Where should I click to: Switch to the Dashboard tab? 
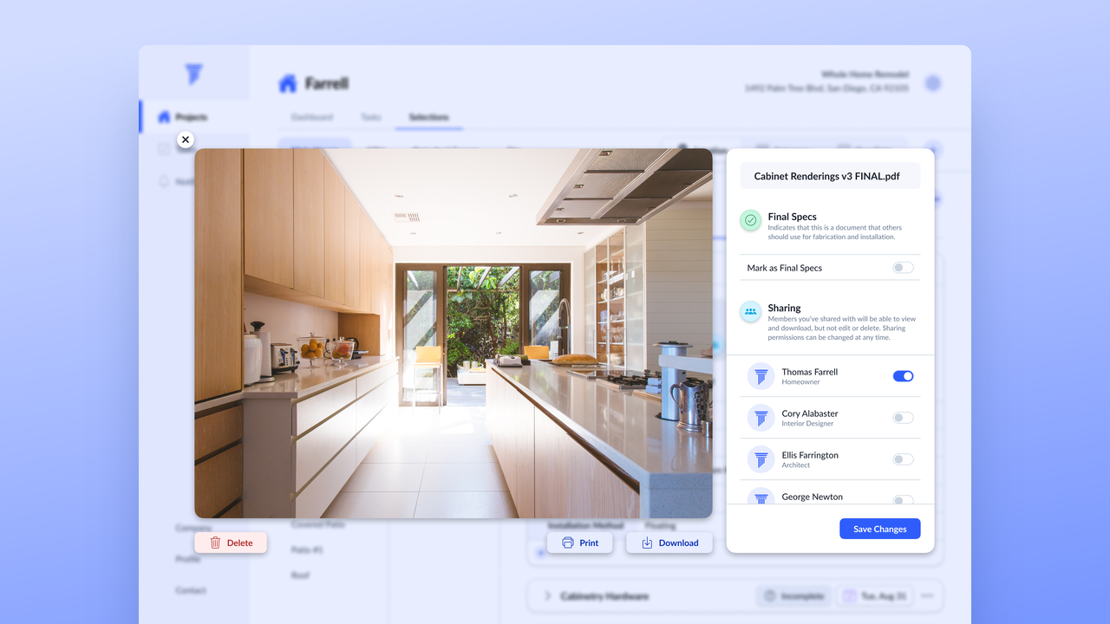point(311,117)
